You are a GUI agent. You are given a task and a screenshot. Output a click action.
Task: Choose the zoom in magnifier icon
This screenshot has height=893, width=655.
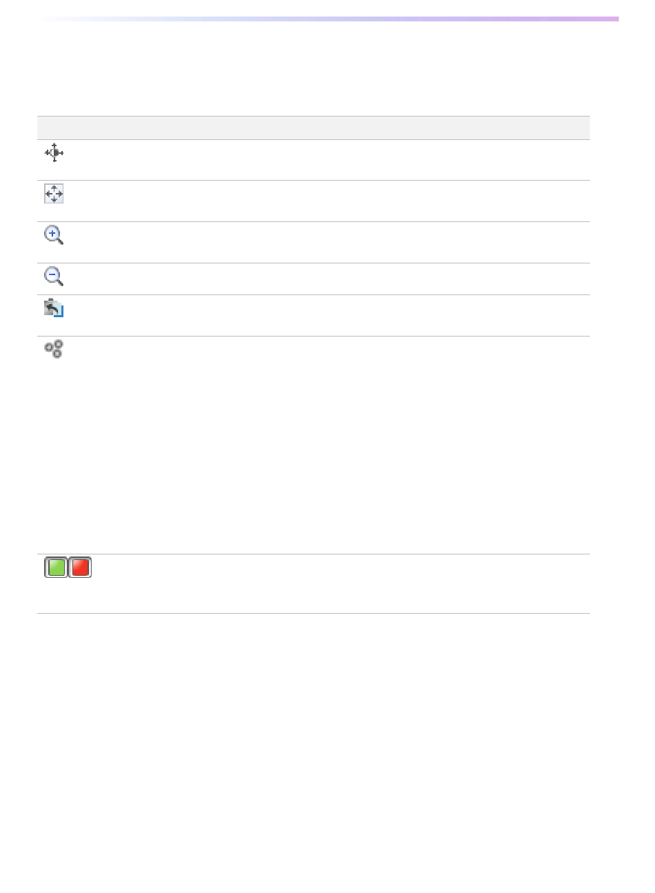point(54,235)
